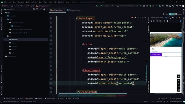The image size is (185, 104).
Task: Click the Make Project hammer icon
Action: 97,6
